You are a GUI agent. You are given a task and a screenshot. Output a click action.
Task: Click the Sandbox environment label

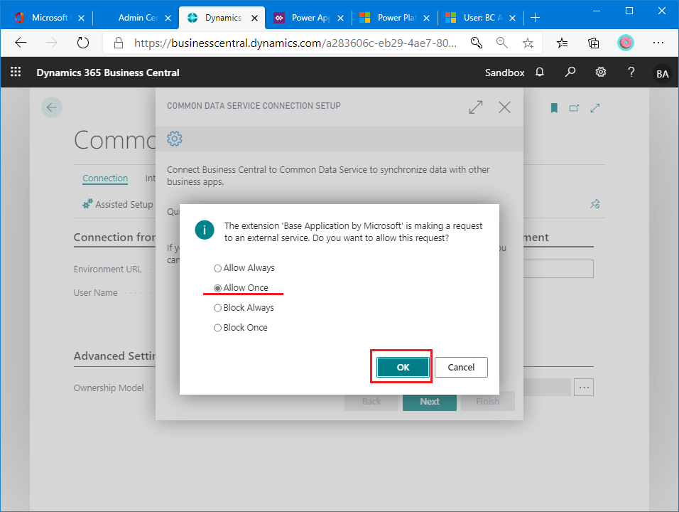click(504, 73)
